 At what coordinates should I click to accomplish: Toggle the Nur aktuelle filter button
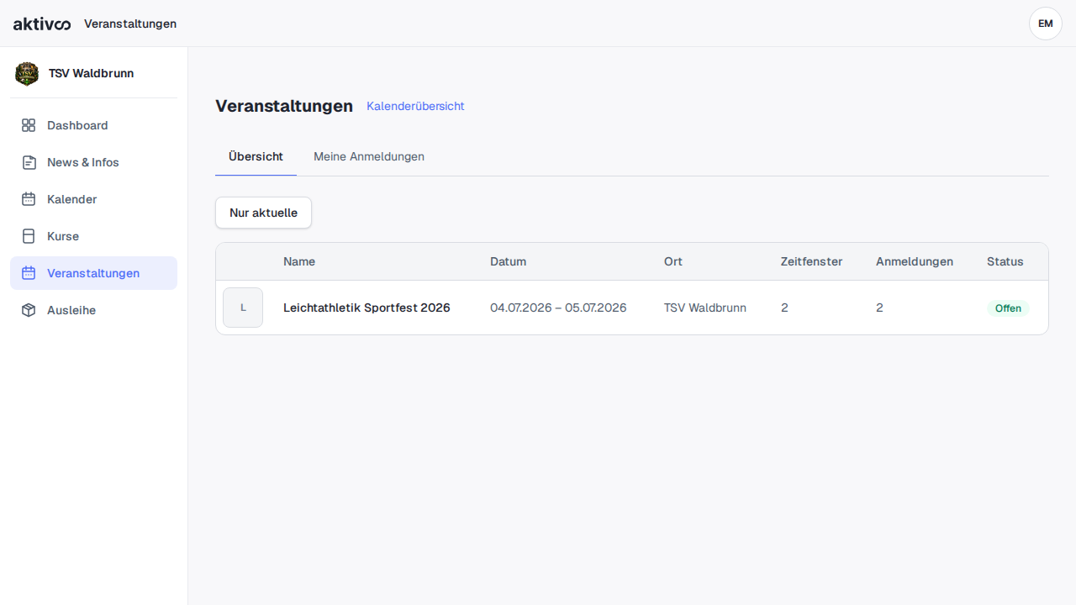pyautogui.click(x=263, y=213)
